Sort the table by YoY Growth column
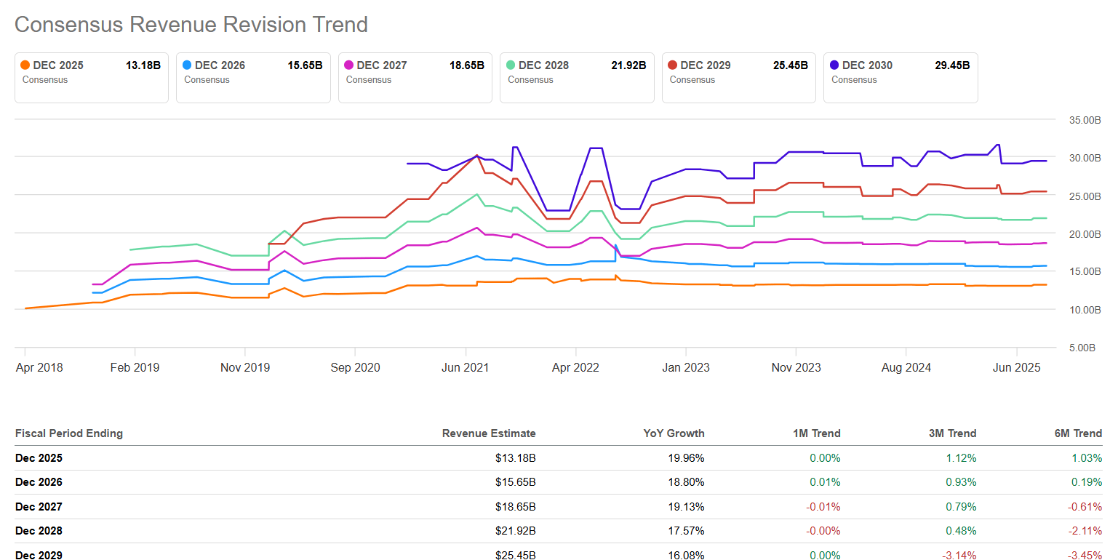The width and height of the screenshot is (1118, 560). tap(674, 433)
